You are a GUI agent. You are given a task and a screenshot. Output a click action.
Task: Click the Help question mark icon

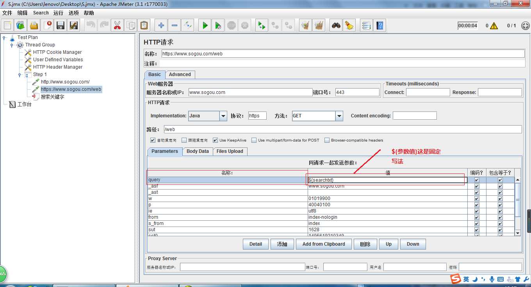tap(380, 25)
